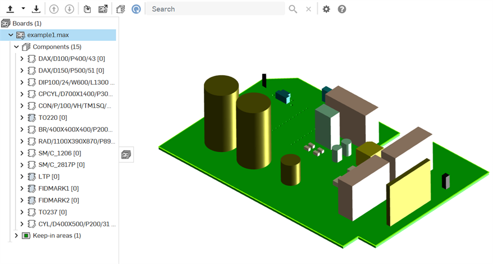
Task: Click the panel toggle button beside viewport
Action: 127,154
